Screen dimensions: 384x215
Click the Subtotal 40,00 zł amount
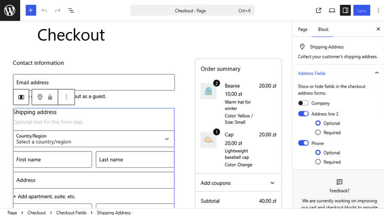(268, 201)
